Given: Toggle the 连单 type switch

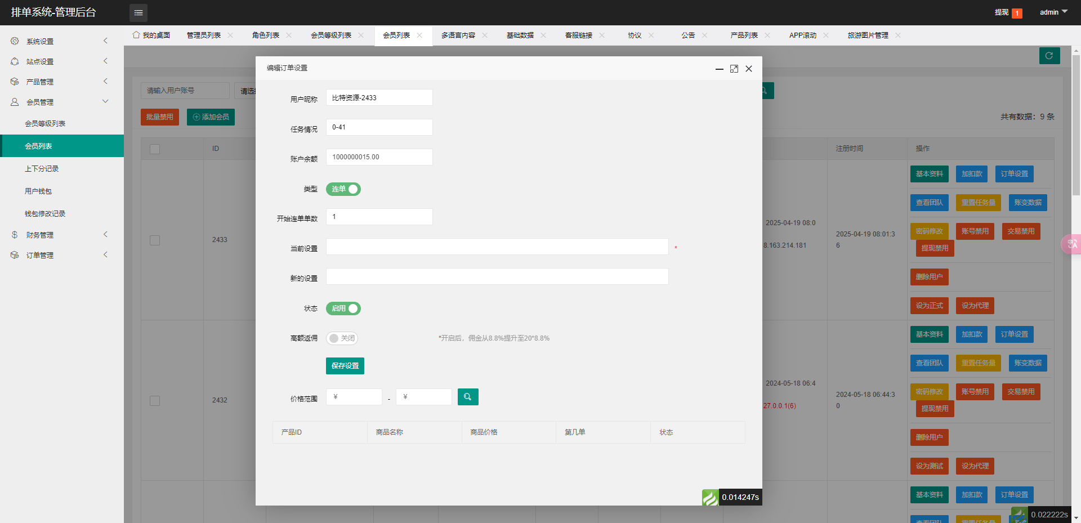Looking at the screenshot, I should (x=343, y=189).
